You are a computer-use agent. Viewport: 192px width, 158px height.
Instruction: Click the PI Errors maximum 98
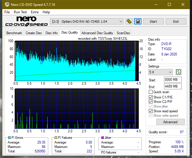[x=44, y=147]
